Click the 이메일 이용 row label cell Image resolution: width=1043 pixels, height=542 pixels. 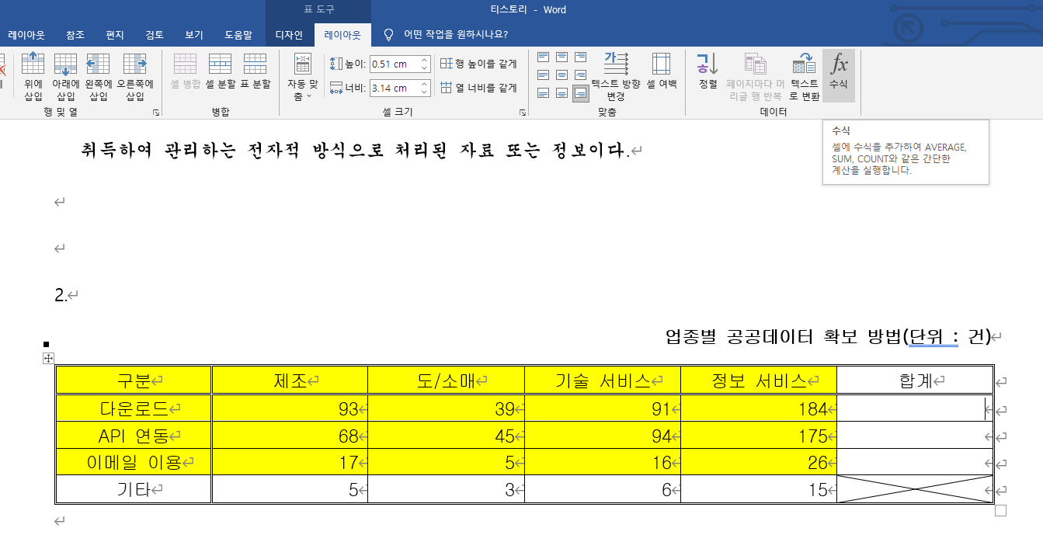(x=134, y=463)
